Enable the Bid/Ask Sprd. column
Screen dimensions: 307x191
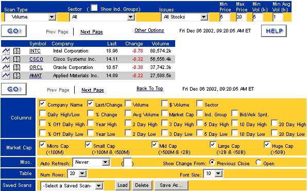pyautogui.click(x=235, y=113)
